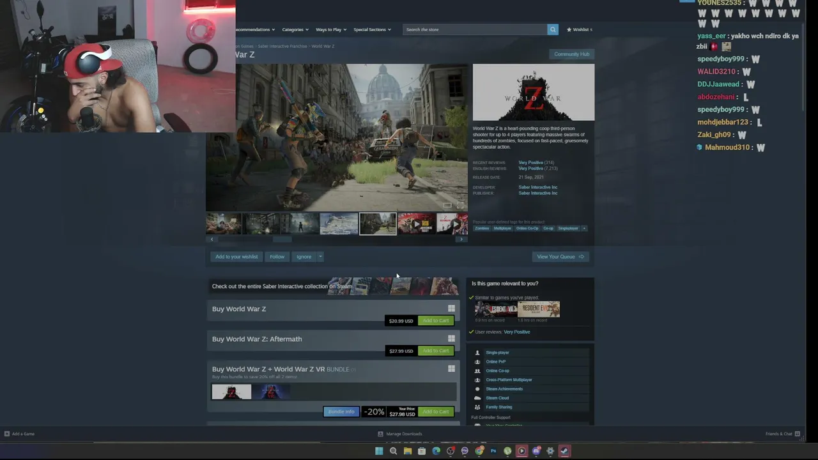Open the dropdown arrow beside Ignore
The width and height of the screenshot is (818, 460).
click(320, 257)
